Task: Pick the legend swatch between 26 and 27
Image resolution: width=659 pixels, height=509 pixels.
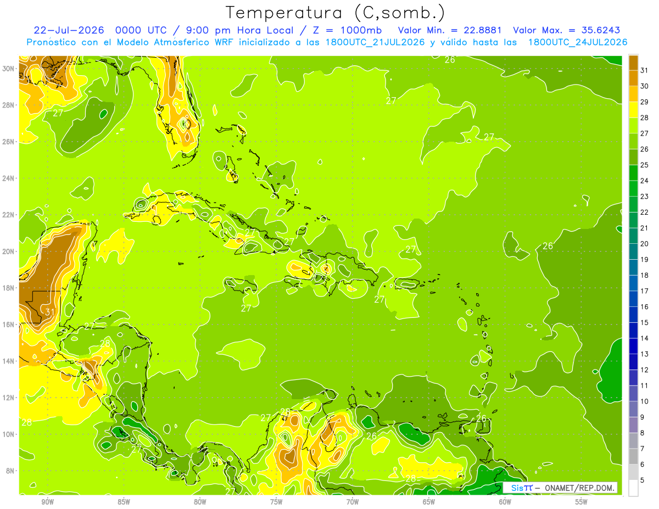Action: [x=633, y=141]
